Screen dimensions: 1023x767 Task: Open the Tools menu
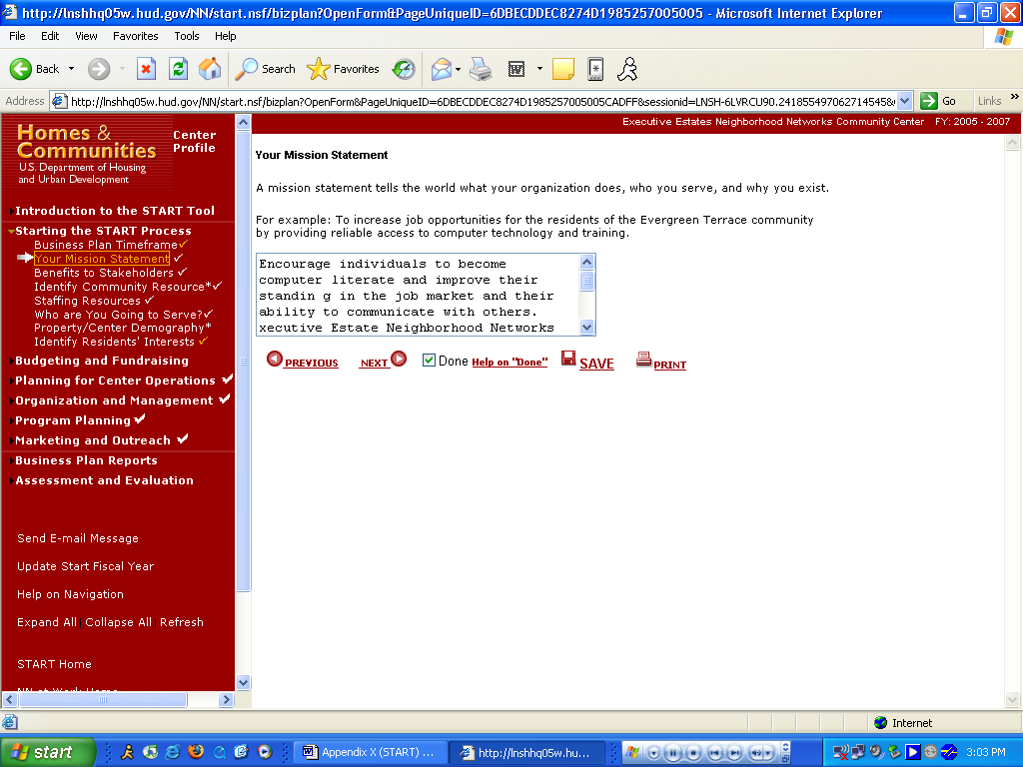coord(186,36)
